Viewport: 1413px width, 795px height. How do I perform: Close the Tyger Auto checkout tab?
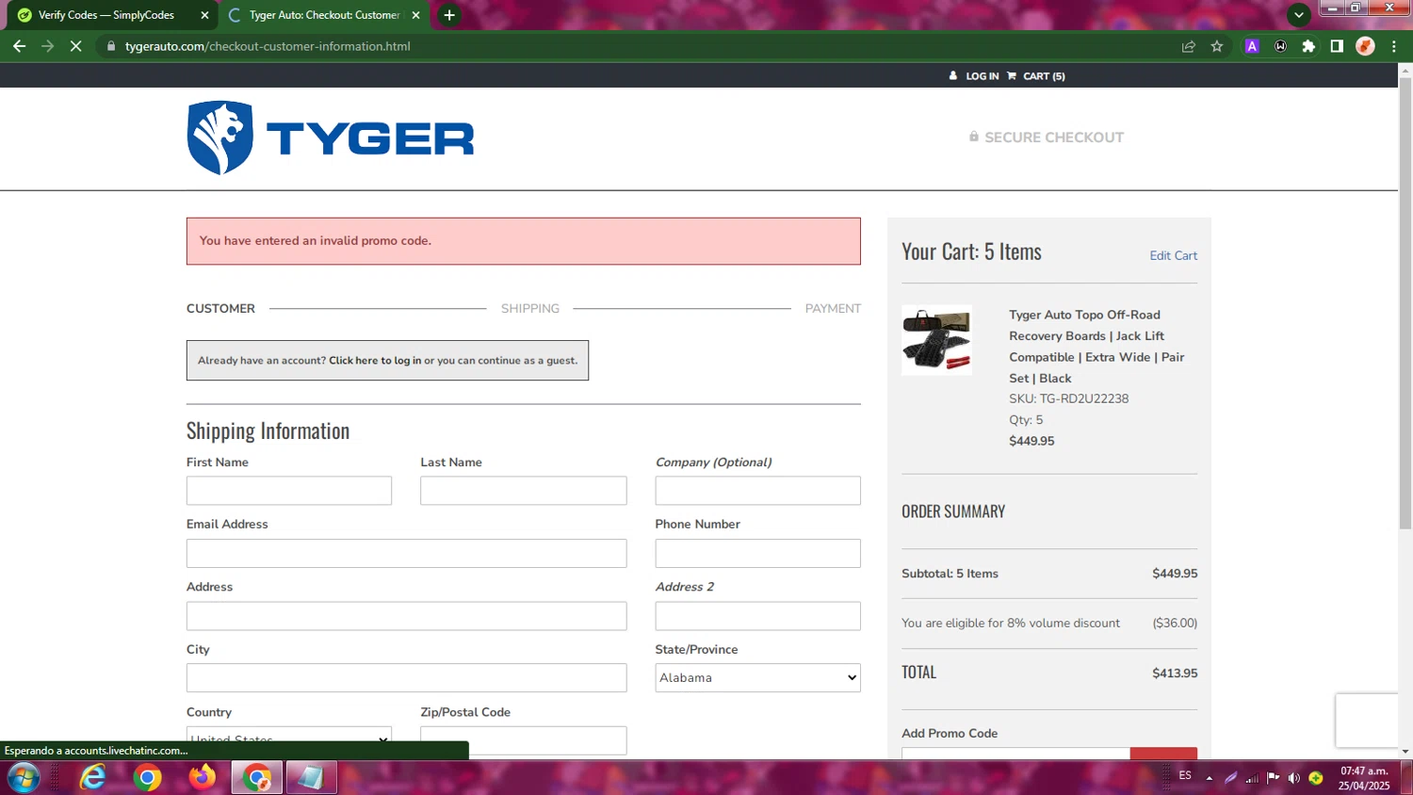415,15
